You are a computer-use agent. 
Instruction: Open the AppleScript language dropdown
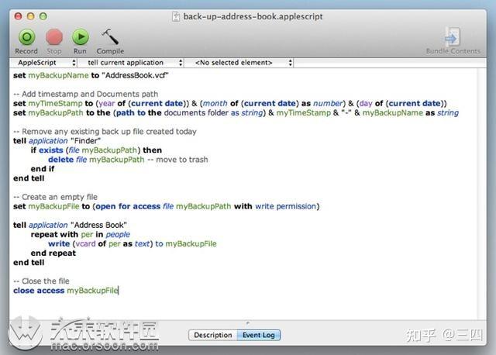pos(46,63)
